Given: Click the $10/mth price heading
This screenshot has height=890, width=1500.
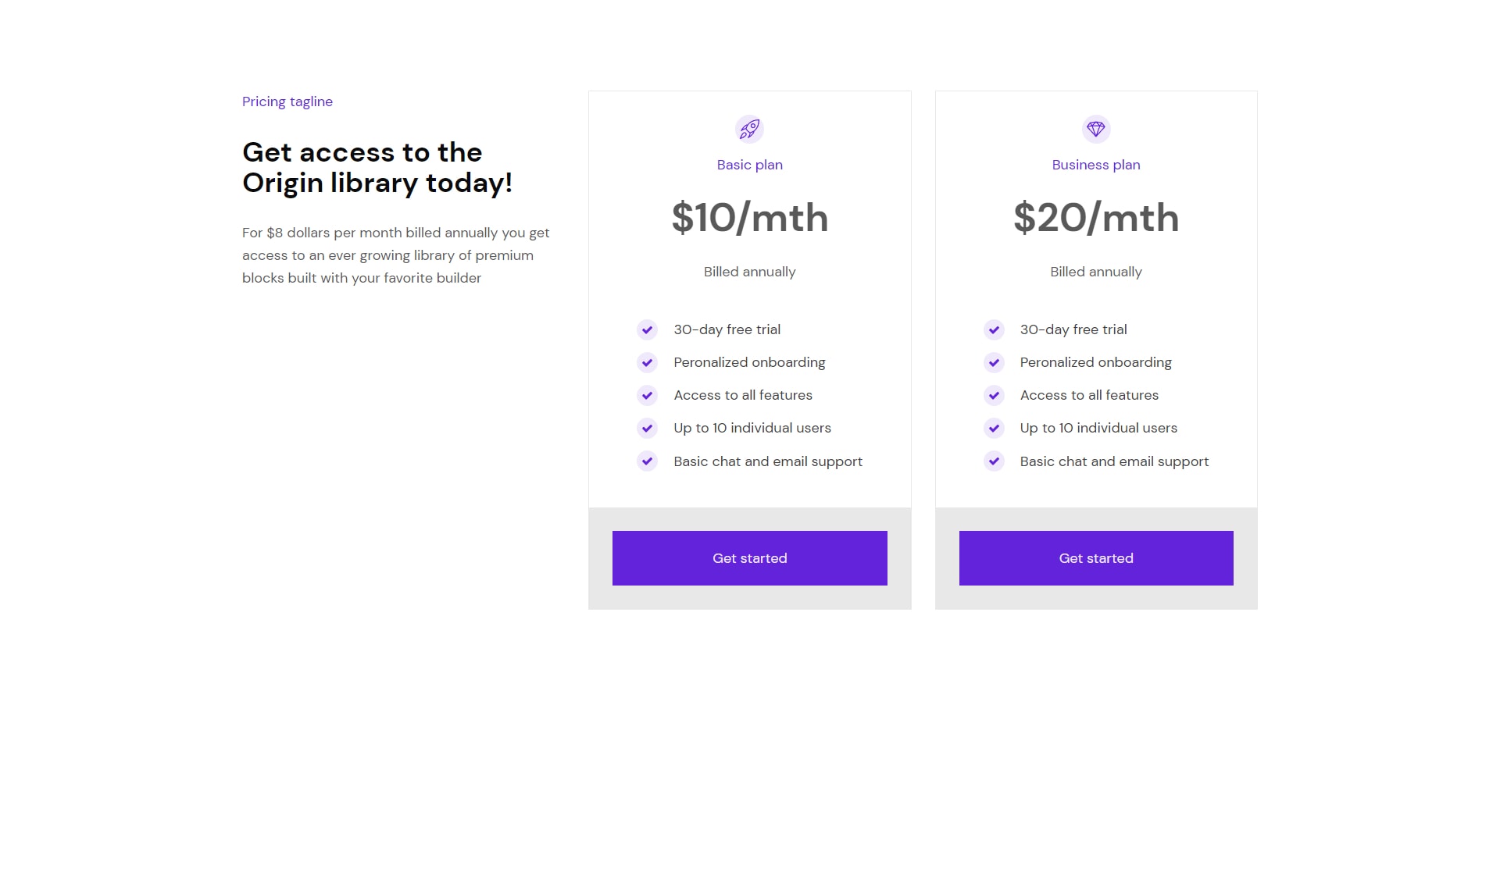Looking at the screenshot, I should (750, 217).
